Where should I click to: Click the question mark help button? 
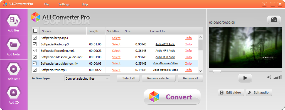click(264, 4)
